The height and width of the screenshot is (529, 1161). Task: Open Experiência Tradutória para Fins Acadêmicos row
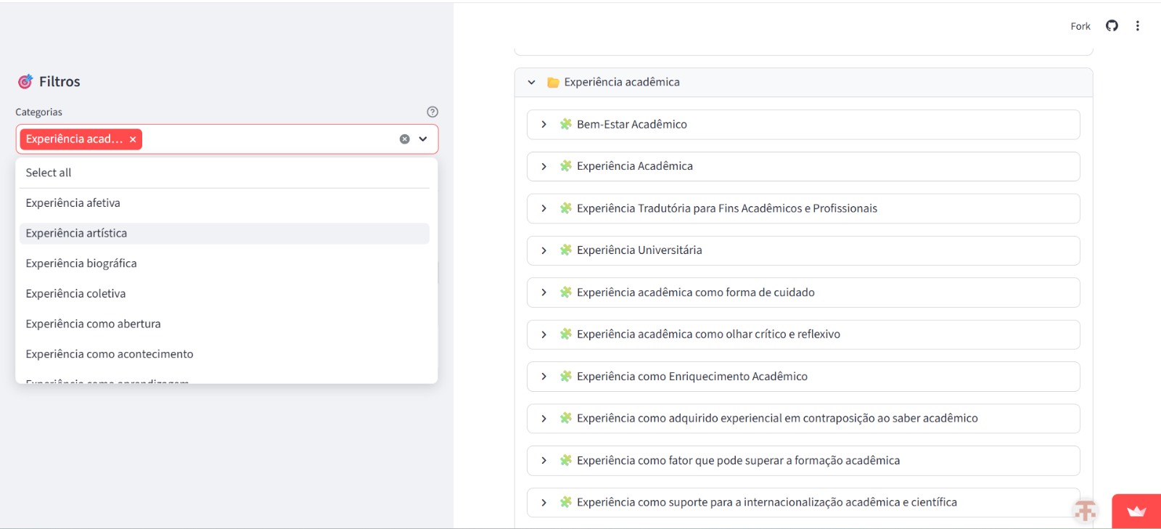[726, 209]
